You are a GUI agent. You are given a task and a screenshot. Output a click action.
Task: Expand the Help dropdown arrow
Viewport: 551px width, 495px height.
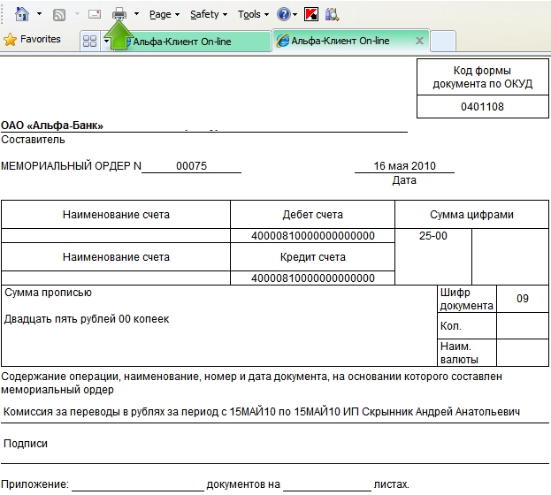(x=295, y=15)
